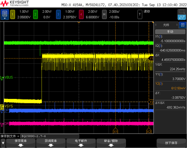Click the 手动 manual cursor mode button
187x148 pixels.
(170, 32)
